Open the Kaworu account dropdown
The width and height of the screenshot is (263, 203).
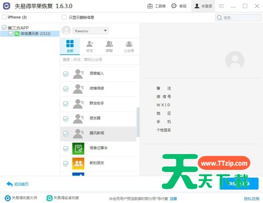90,31
